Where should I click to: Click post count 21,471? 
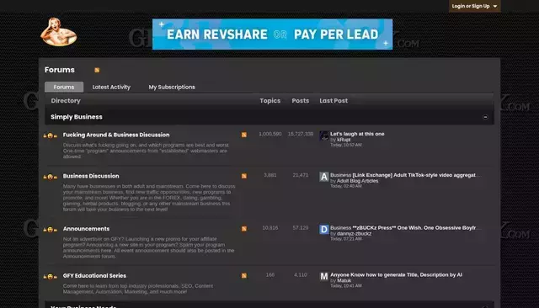click(x=301, y=175)
